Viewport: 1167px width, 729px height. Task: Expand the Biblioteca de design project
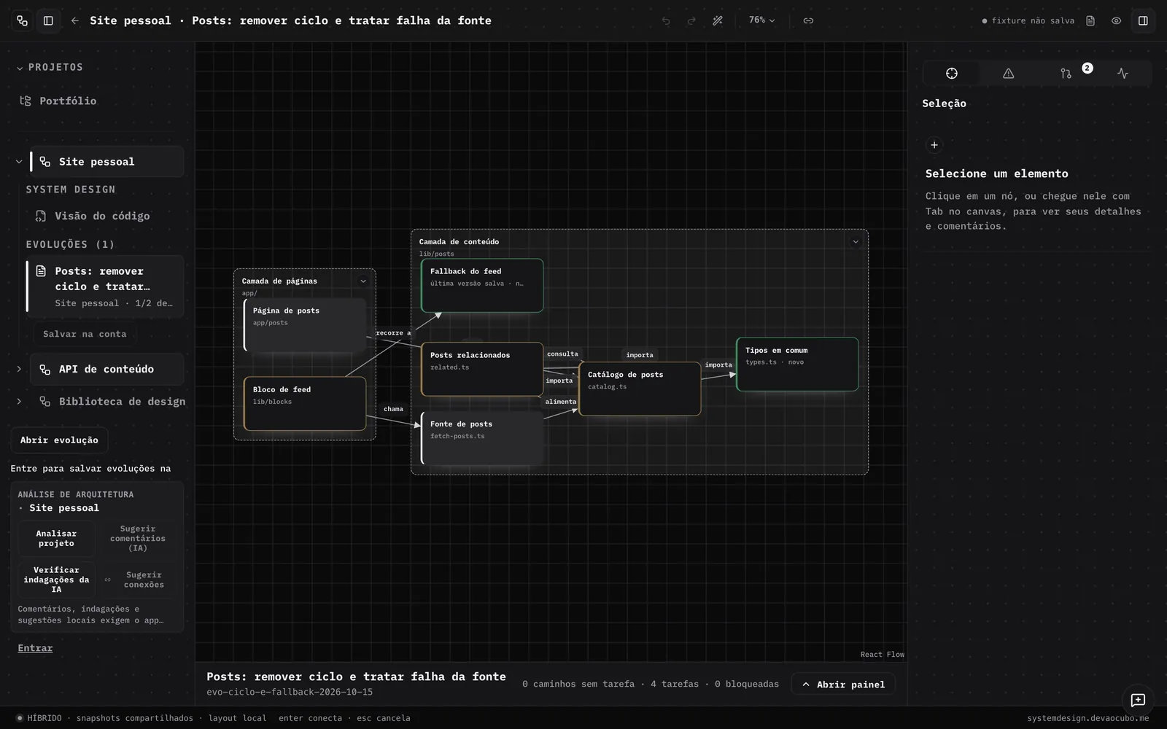coord(19,402)
